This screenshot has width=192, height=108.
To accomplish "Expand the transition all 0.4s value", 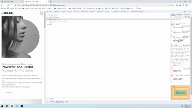I will (x=181, y=33).
